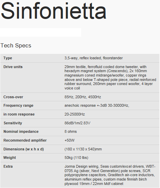Select the '20-25000Hz' value
The image size is (160, 188).
[x=75, y=114]
